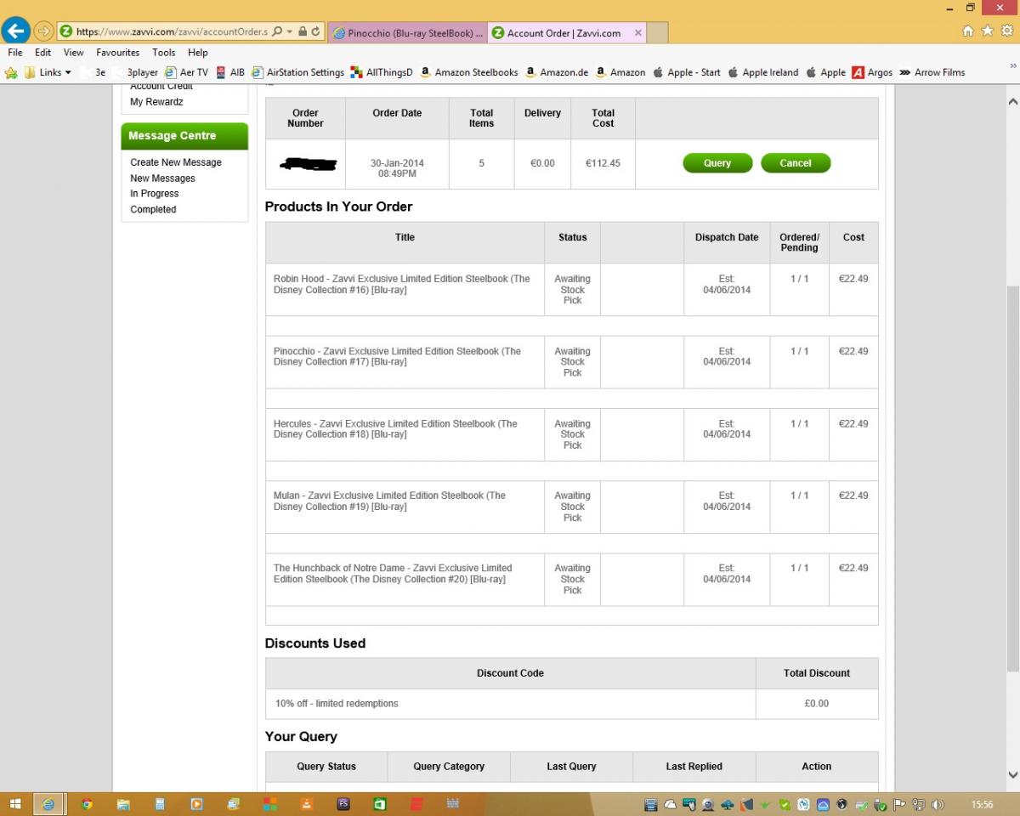Open the Favourites menu
Image resolution: width=1020 pixels, height=816 pixels.
click(118, 53)
